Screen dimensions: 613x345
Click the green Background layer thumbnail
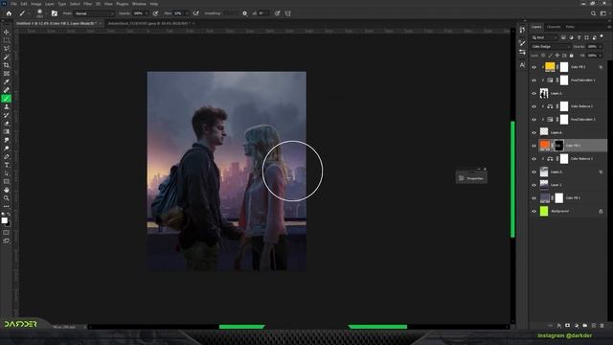[544, 211]
